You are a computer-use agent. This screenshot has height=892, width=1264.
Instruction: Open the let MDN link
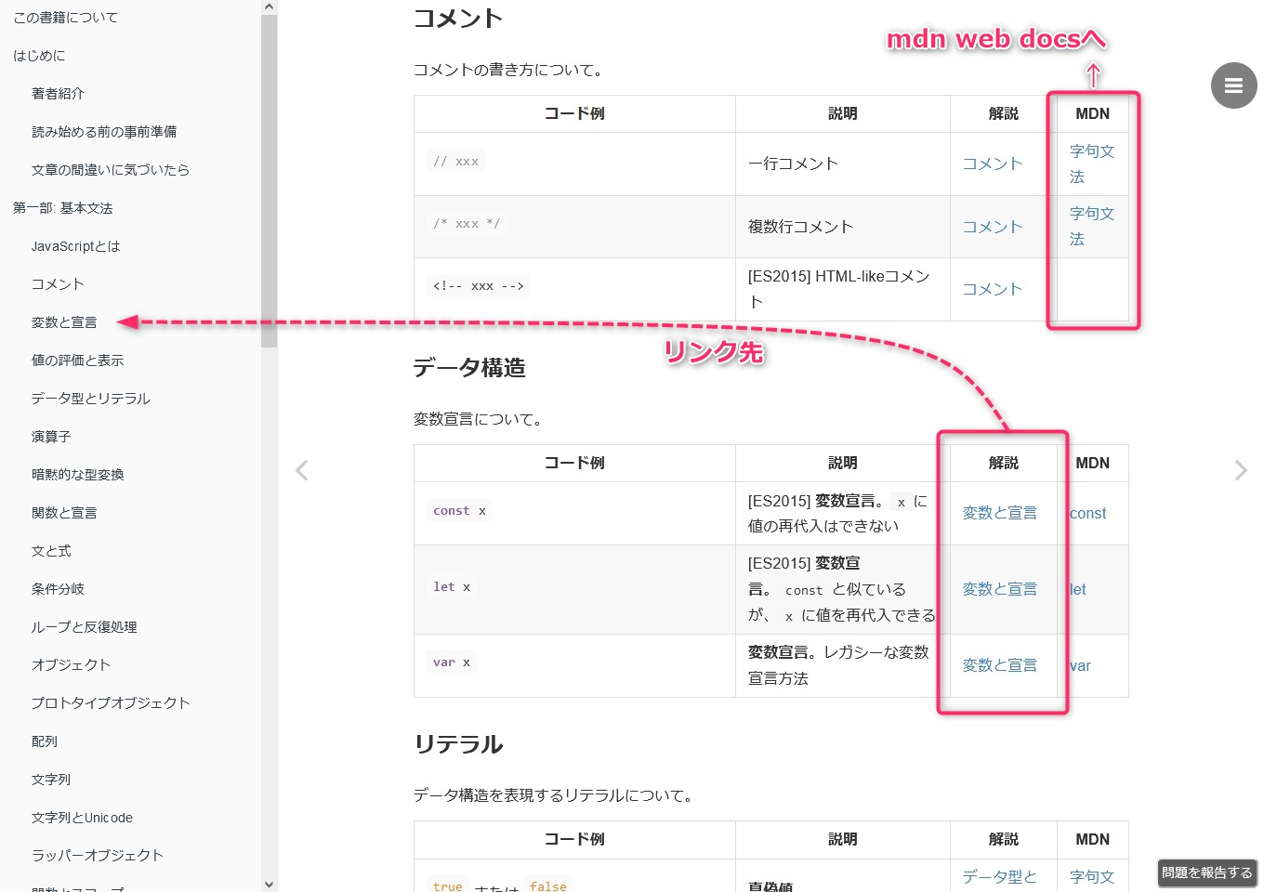click(x=1078, y=589)
